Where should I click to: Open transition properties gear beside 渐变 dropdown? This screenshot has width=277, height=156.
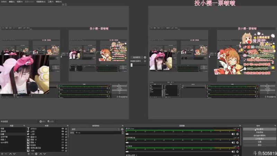[122, 129]
